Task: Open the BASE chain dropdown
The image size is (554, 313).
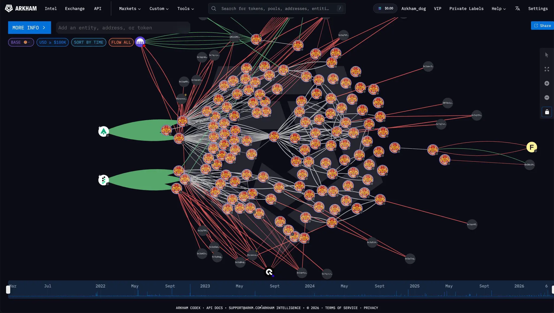Action: (21, 42)
